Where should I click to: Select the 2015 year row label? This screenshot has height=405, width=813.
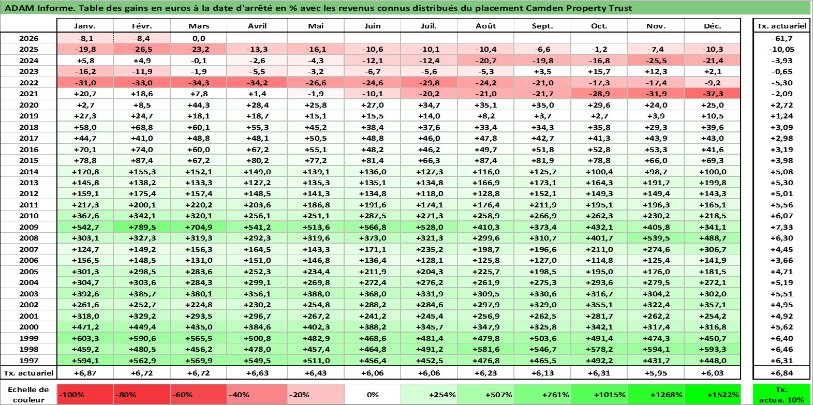coord(28,160)
